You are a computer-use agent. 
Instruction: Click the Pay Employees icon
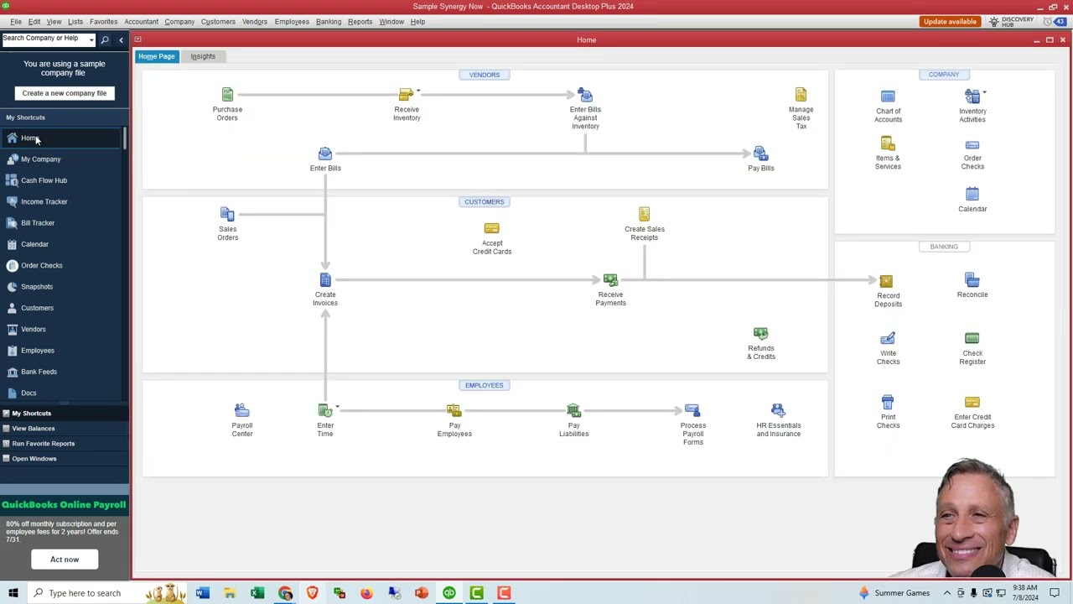pyautogui.click(x=454, y=411)
